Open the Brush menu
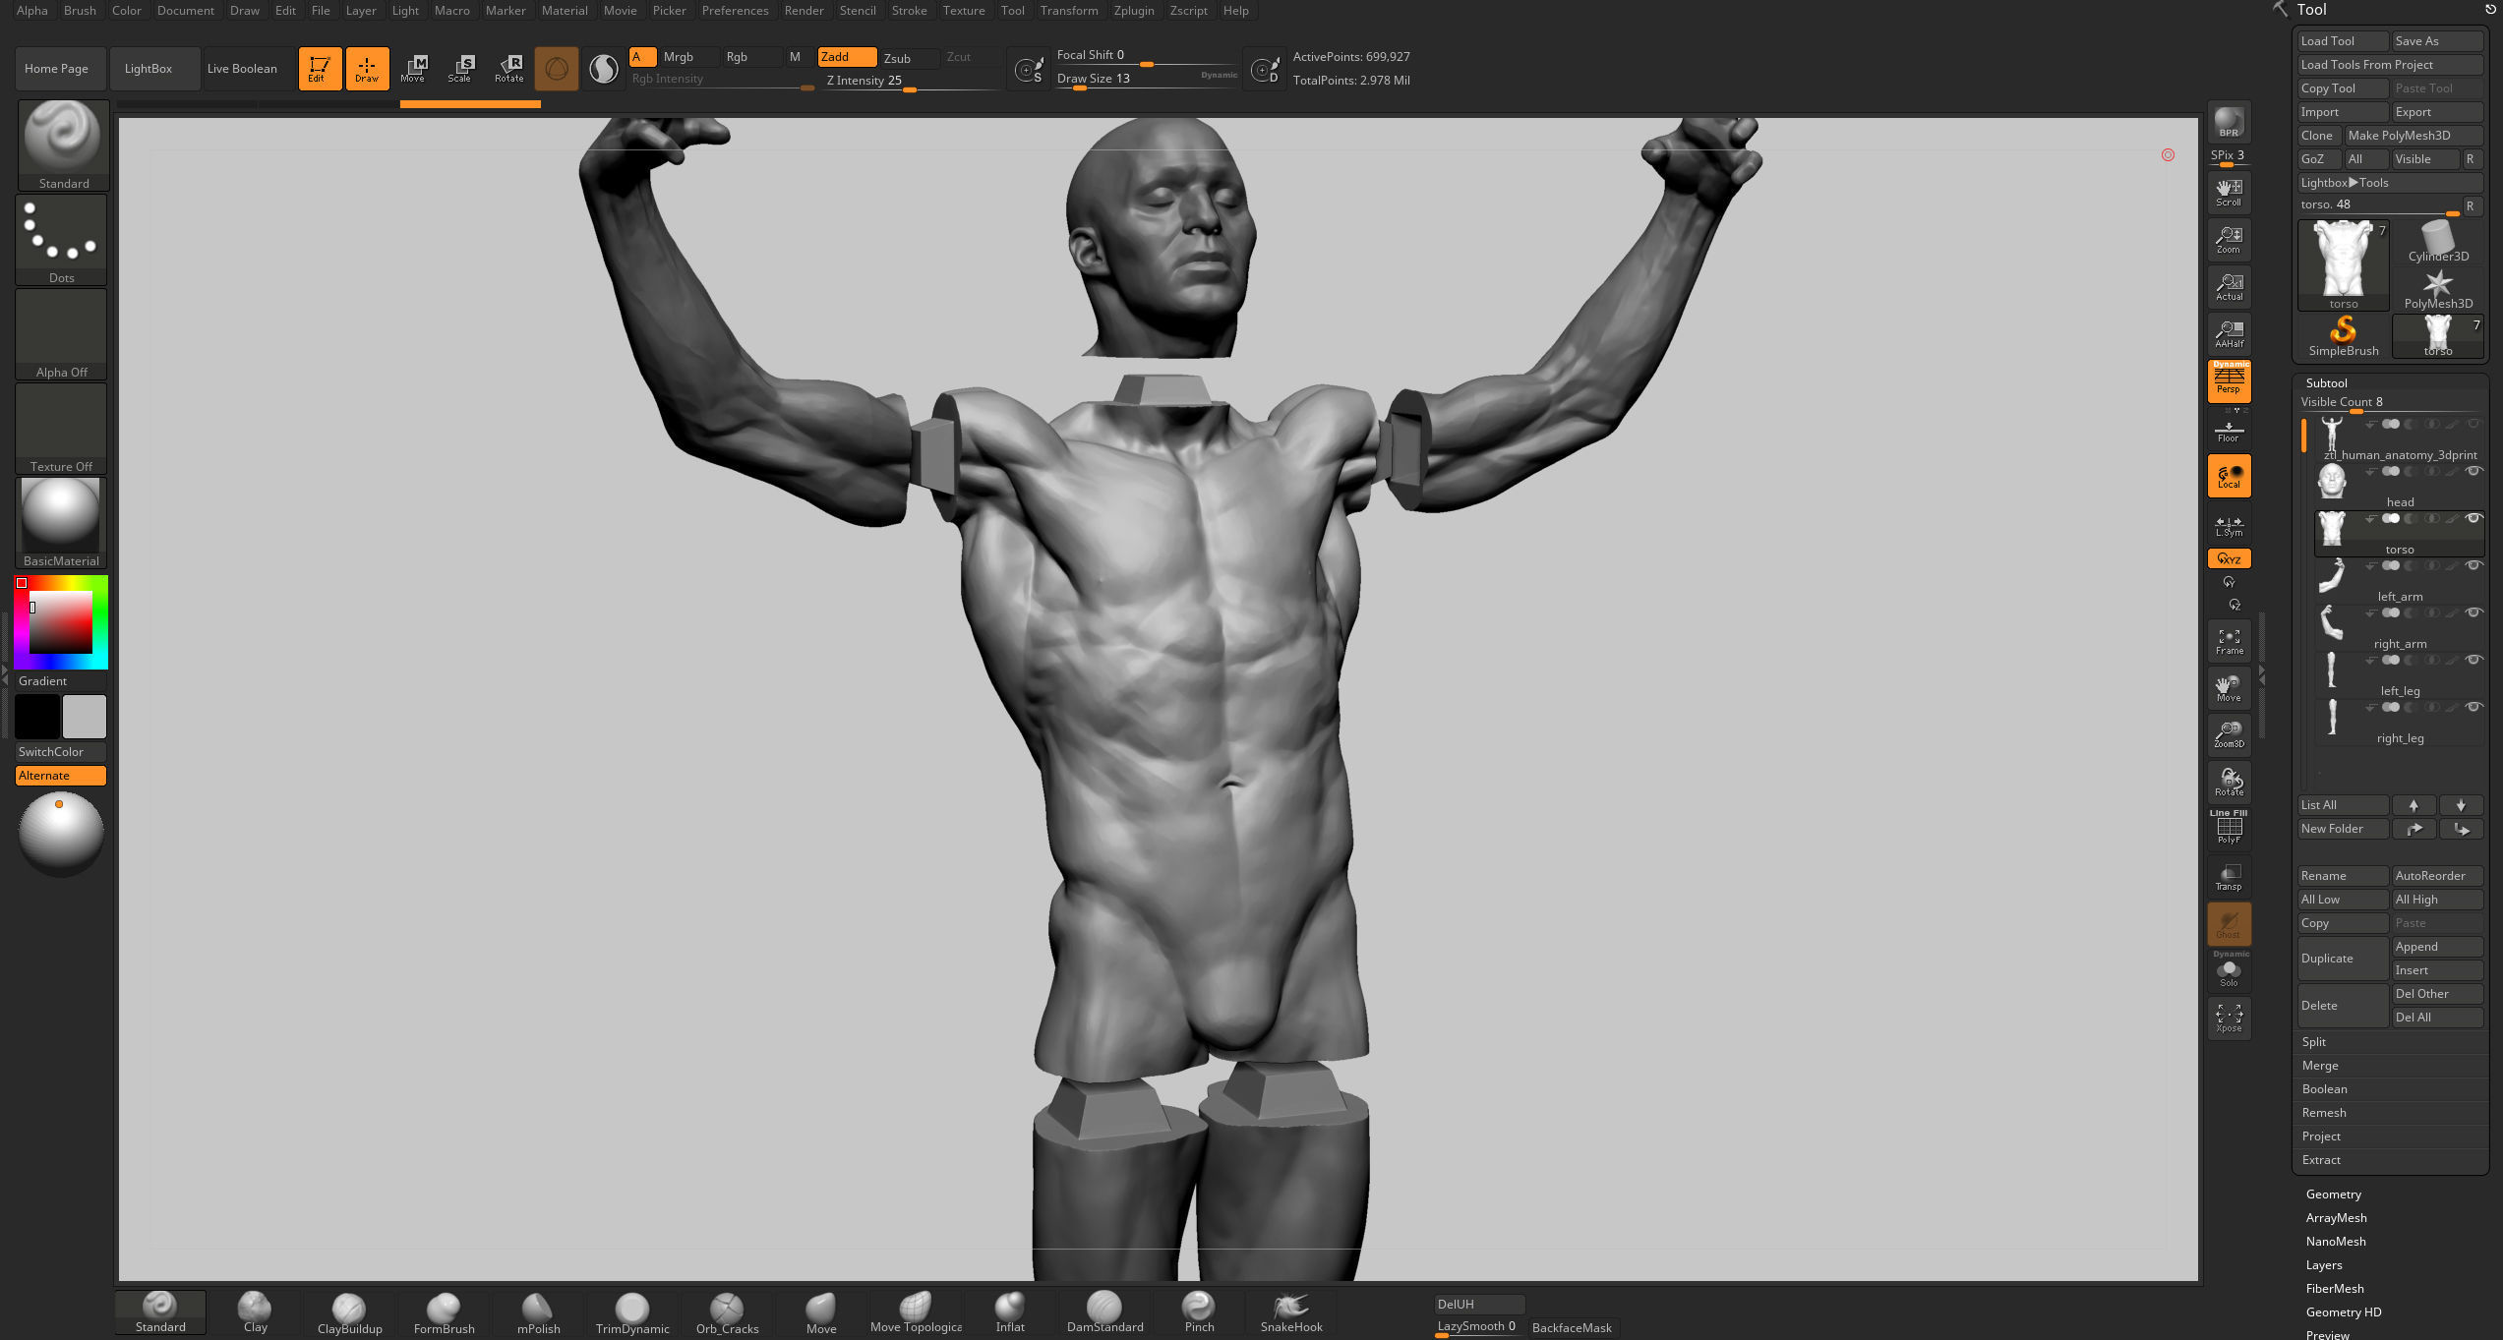The height and width of the screenshot is (1340, 2503). (x=80, y=11)
